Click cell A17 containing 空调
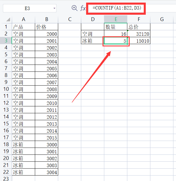This screenshot has height=181, width=176. tap(24, 137)
